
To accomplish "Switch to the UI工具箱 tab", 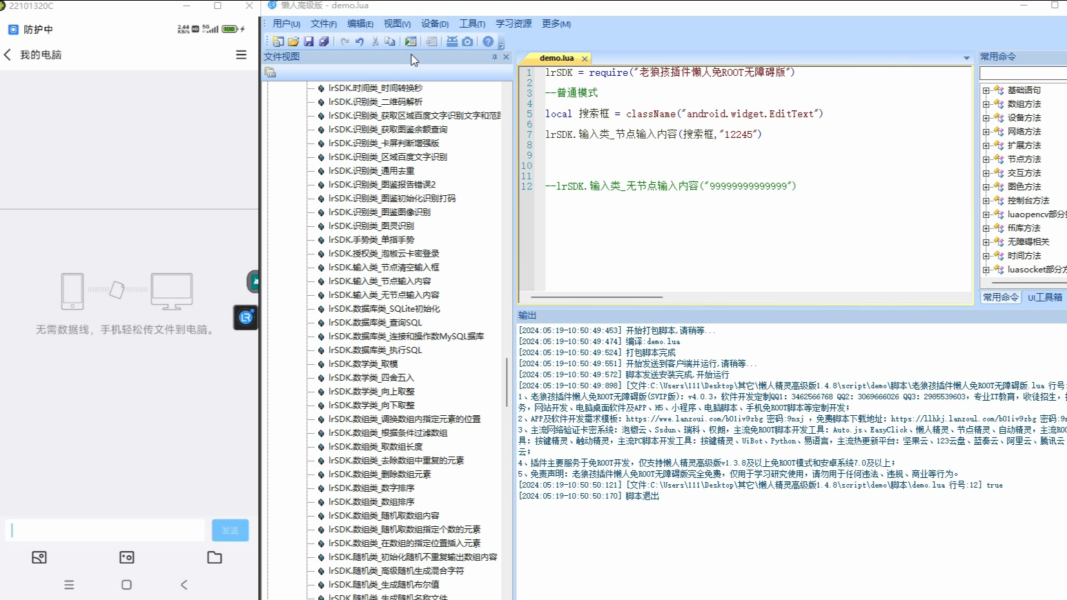I will (1045, 297).
